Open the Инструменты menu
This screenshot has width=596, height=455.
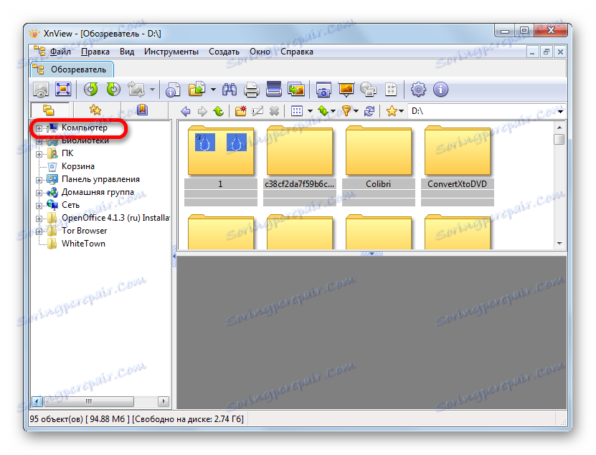click(171, 52)
